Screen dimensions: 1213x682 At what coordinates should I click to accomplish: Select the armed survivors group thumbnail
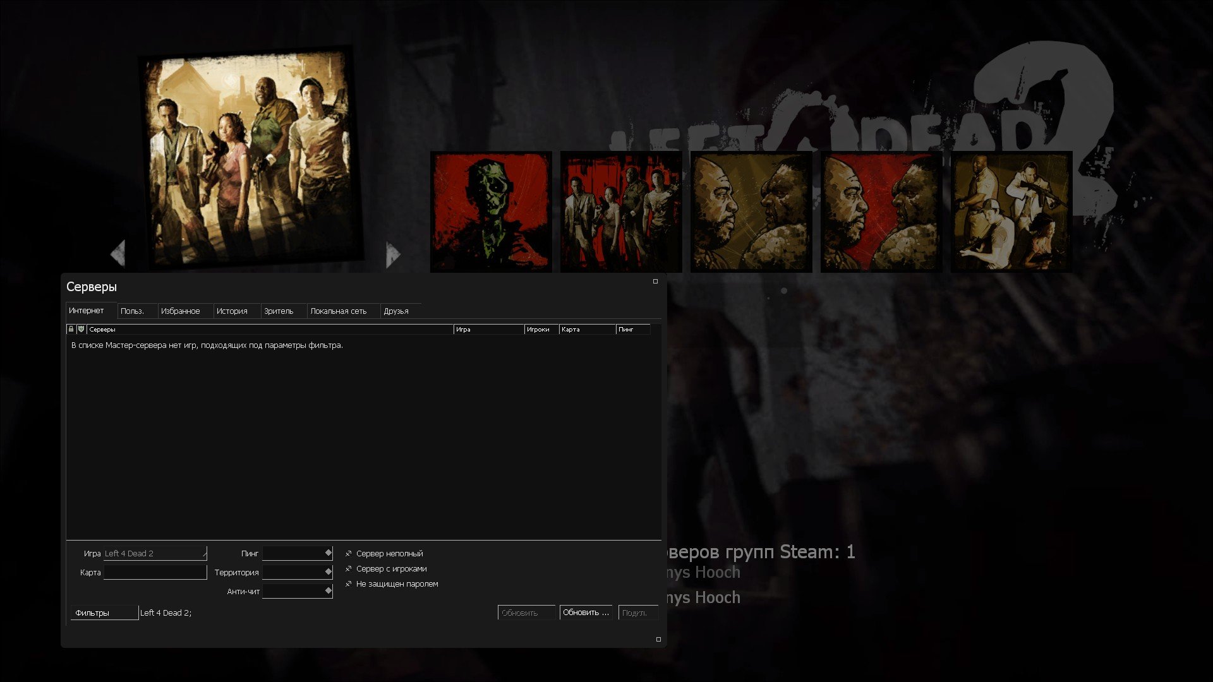click(x=1011, y=212)
